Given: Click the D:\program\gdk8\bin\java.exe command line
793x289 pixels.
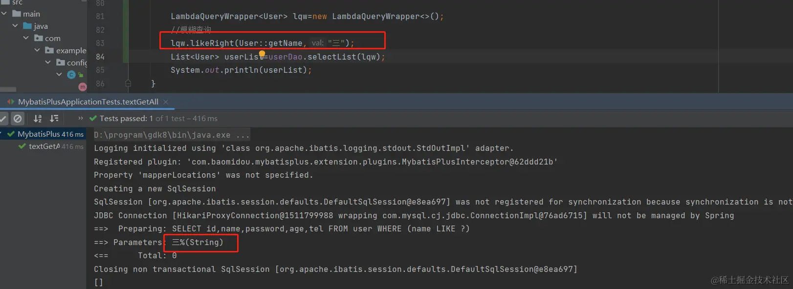Looking at the screenshot, I should [x=172, y=135].
